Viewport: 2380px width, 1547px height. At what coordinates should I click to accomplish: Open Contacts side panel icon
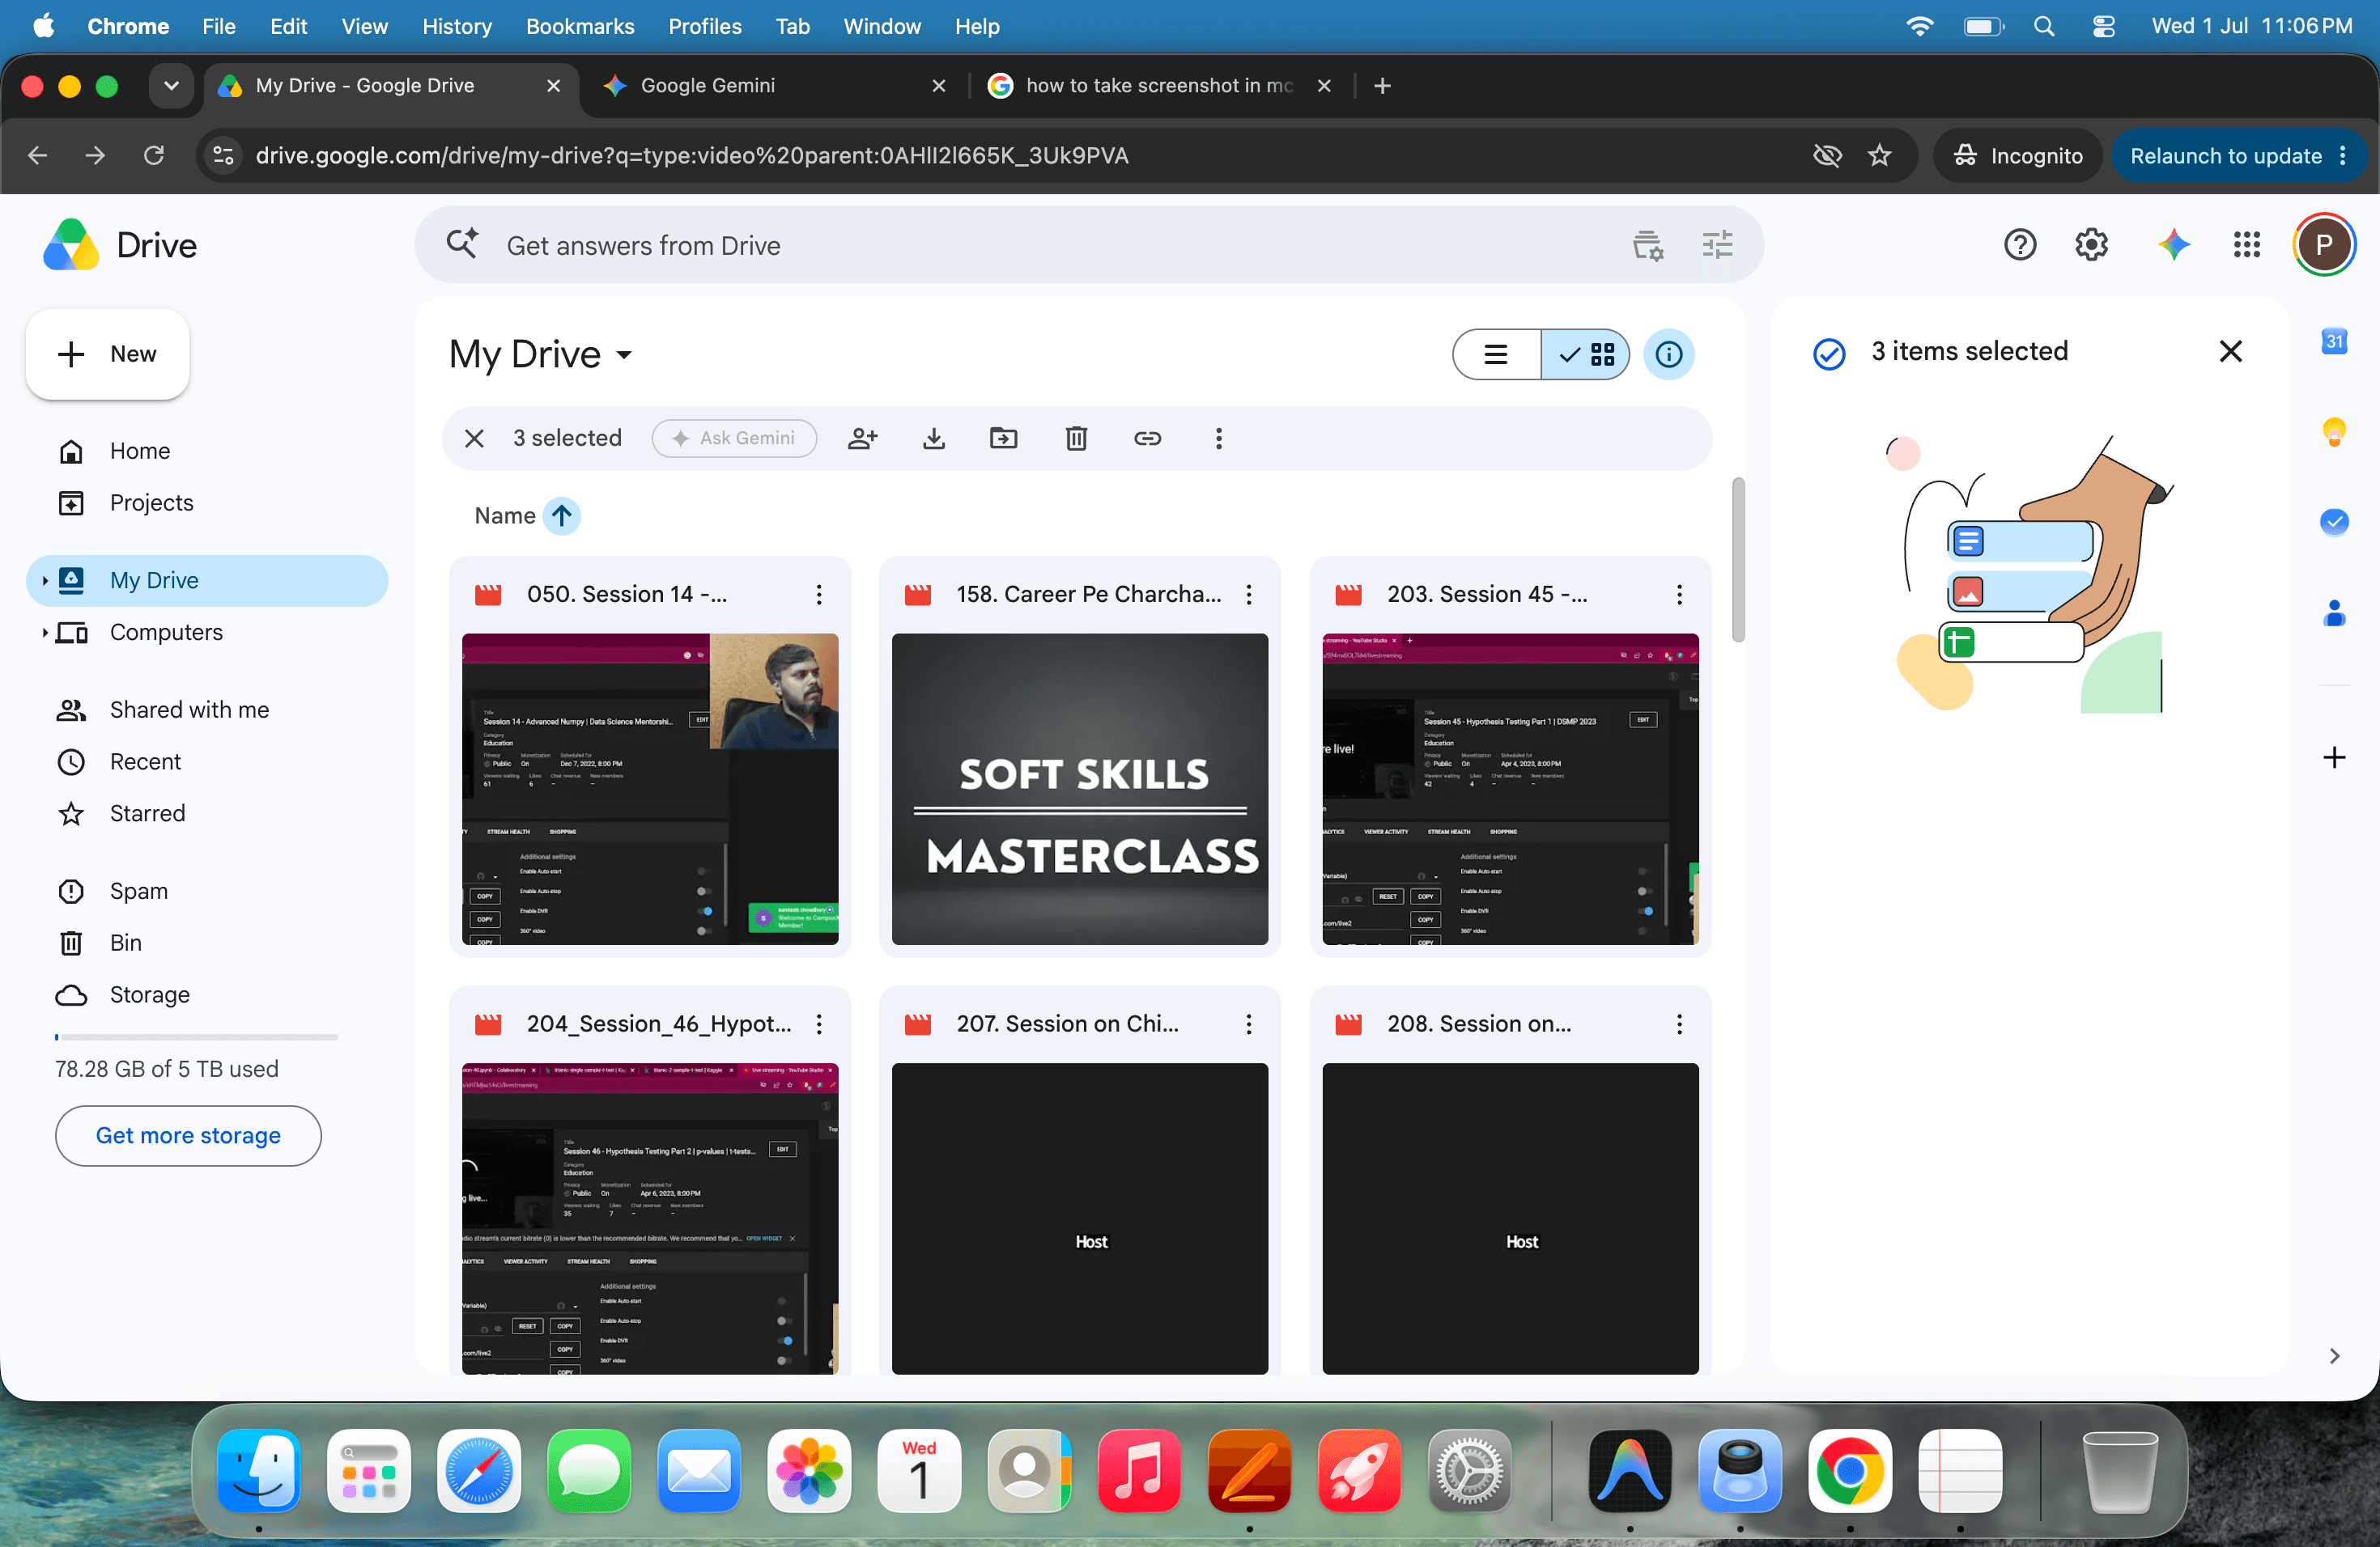click(x=2334, y=612)
